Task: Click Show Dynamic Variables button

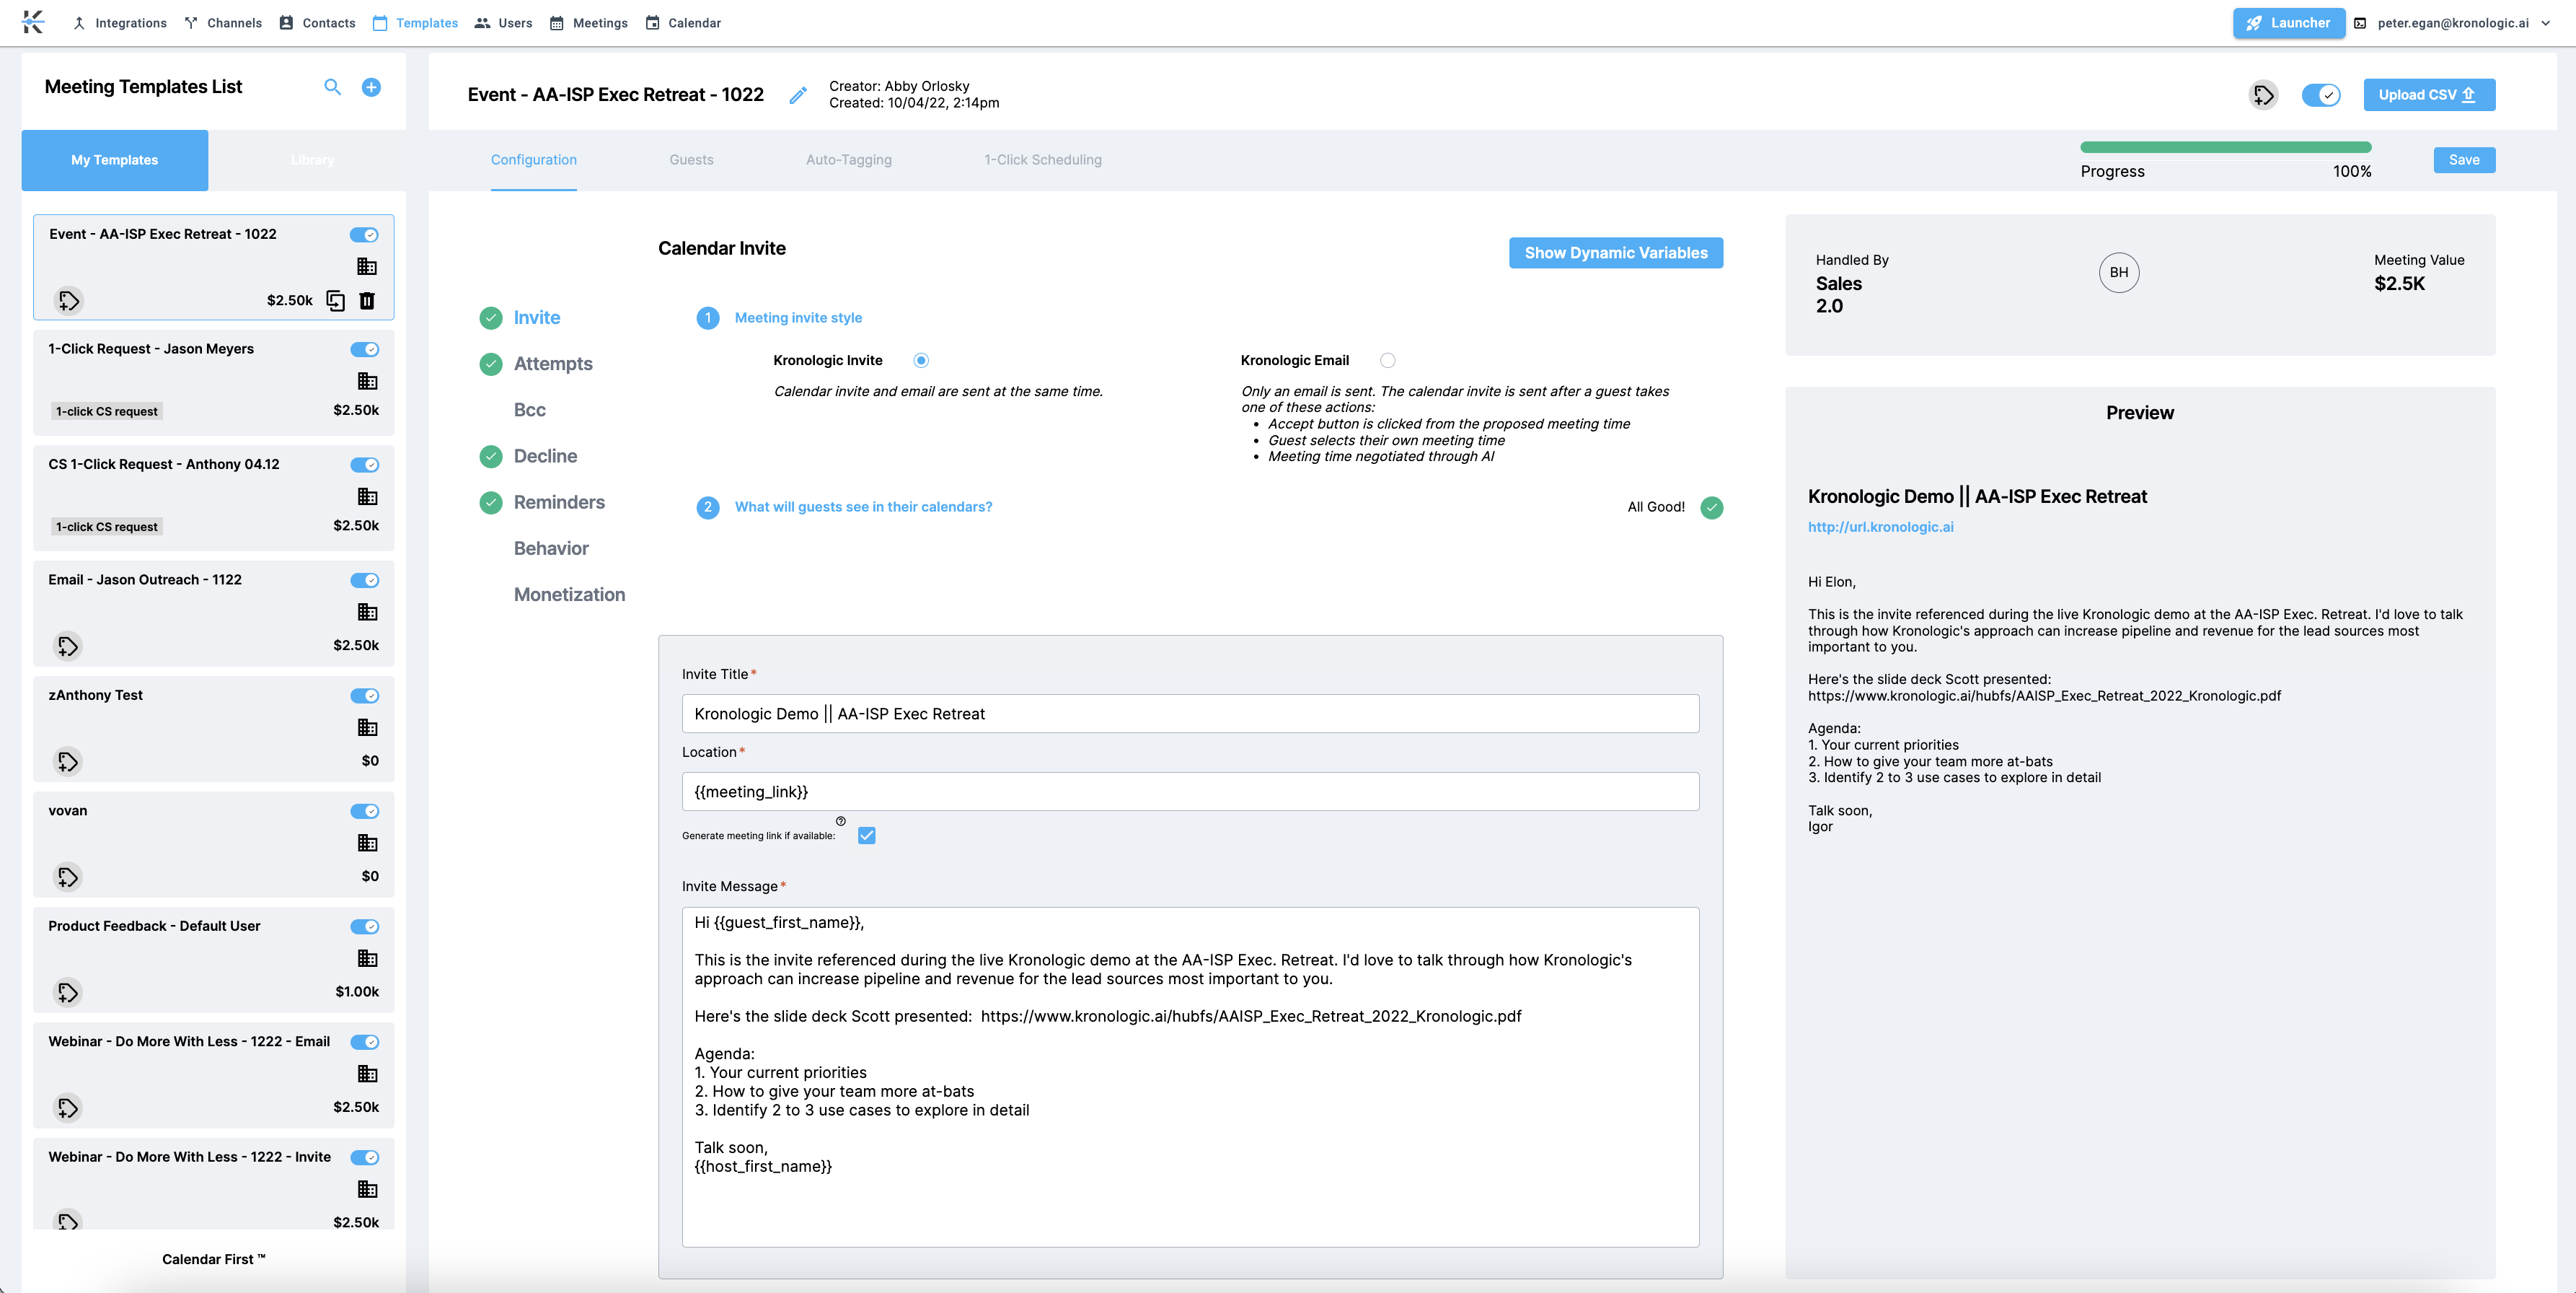Action: point(1615,253)
